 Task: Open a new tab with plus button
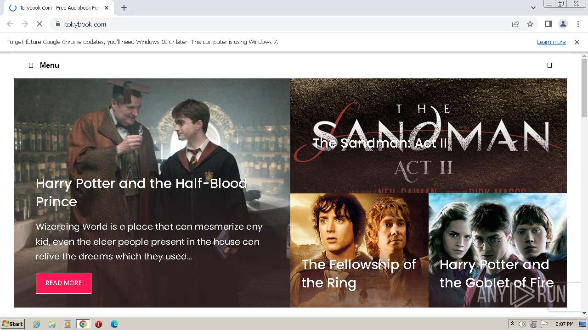(124, 8)
